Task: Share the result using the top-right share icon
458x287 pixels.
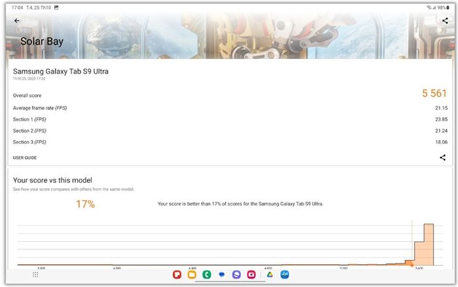Action: click(445, 21)
